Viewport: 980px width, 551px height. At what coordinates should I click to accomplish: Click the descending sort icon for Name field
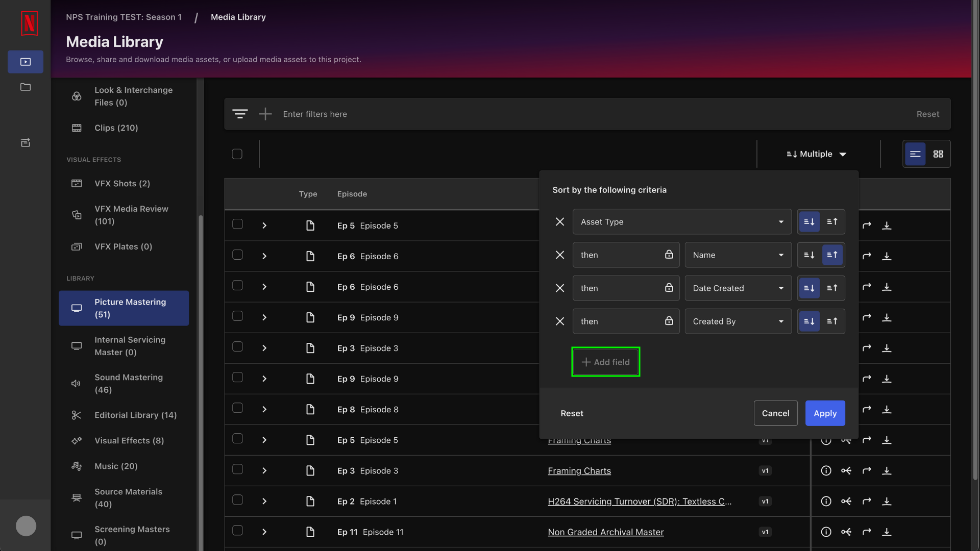click(x=809, y=254)
